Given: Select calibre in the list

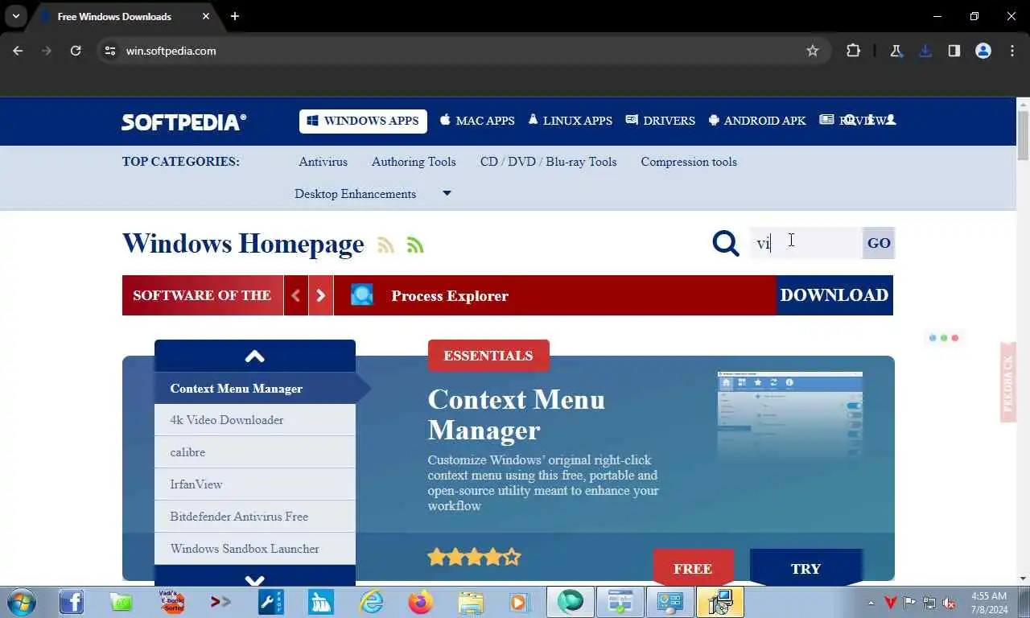Looking at the screenshot, I should 255,452.
